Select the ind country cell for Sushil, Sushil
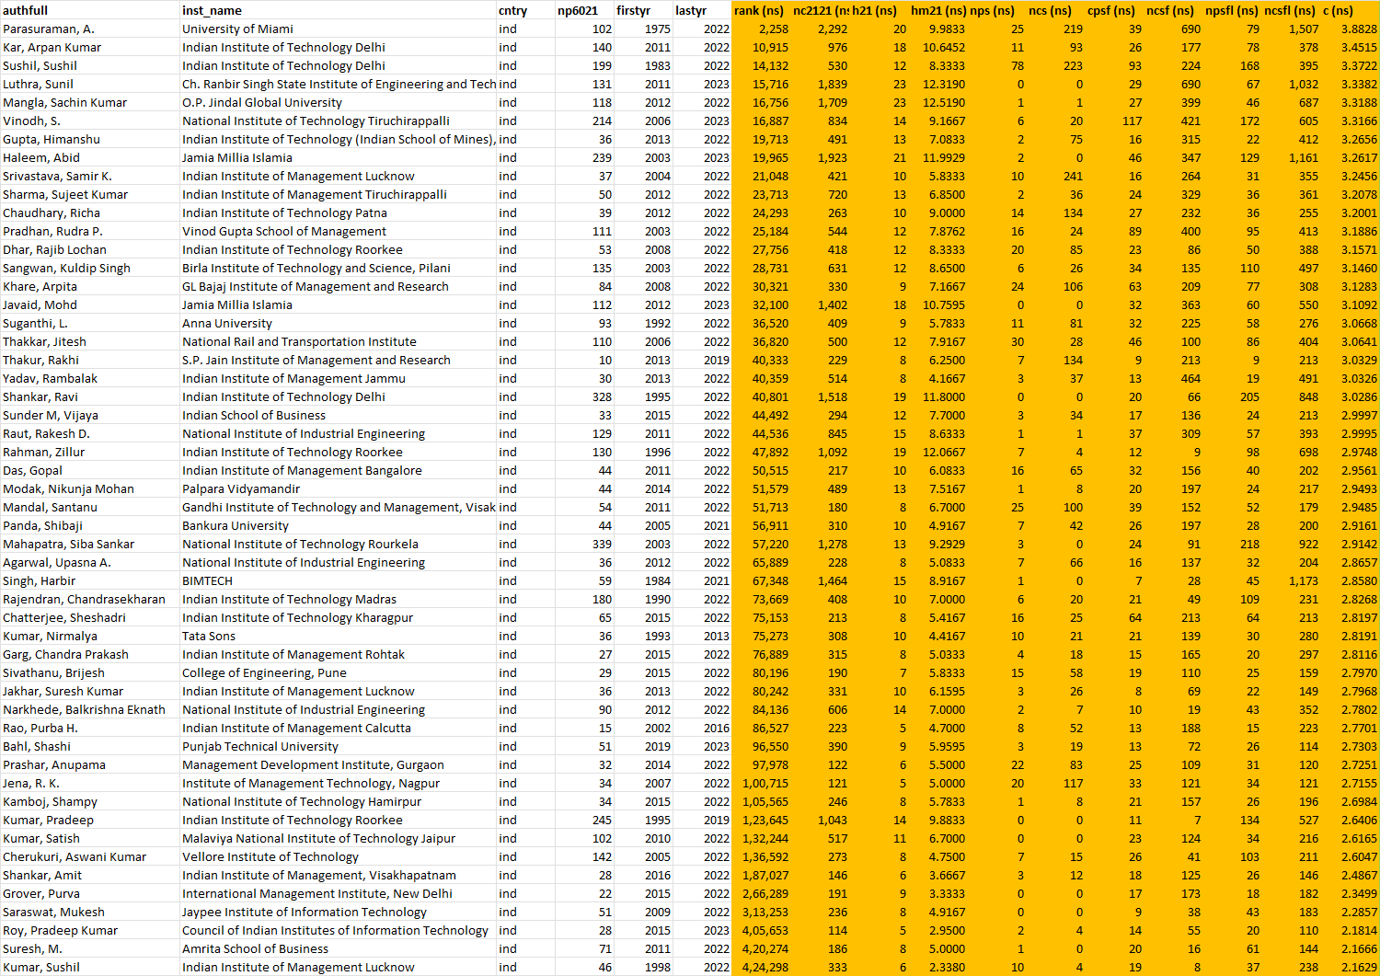Screen dimensions: 1380x976 (x=508, y=65)
